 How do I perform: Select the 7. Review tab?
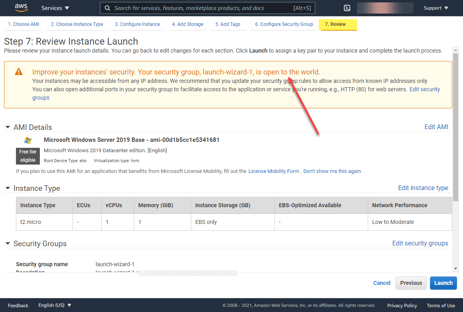coord(338,24)
